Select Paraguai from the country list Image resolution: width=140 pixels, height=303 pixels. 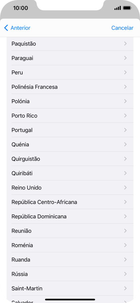[x=70, y=58]
